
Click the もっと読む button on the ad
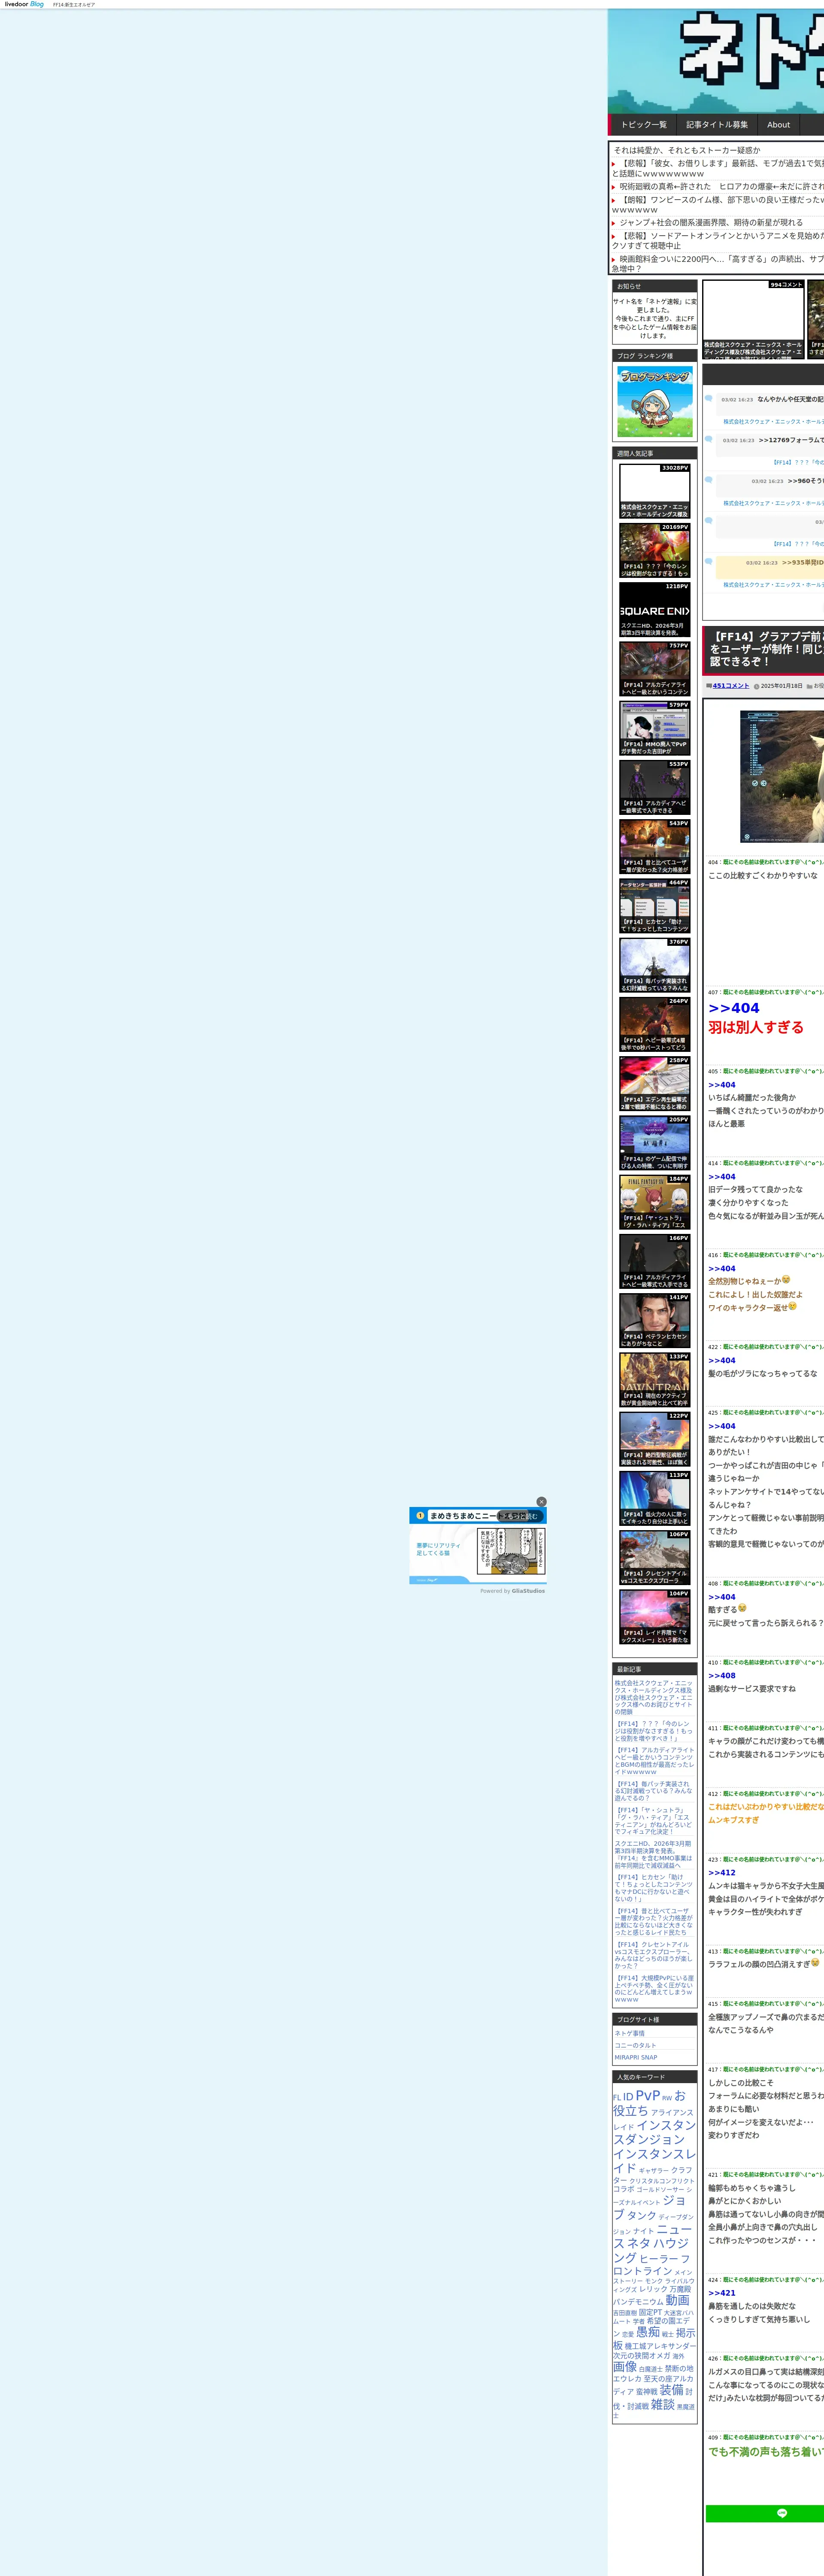(x=520, y=1516)
